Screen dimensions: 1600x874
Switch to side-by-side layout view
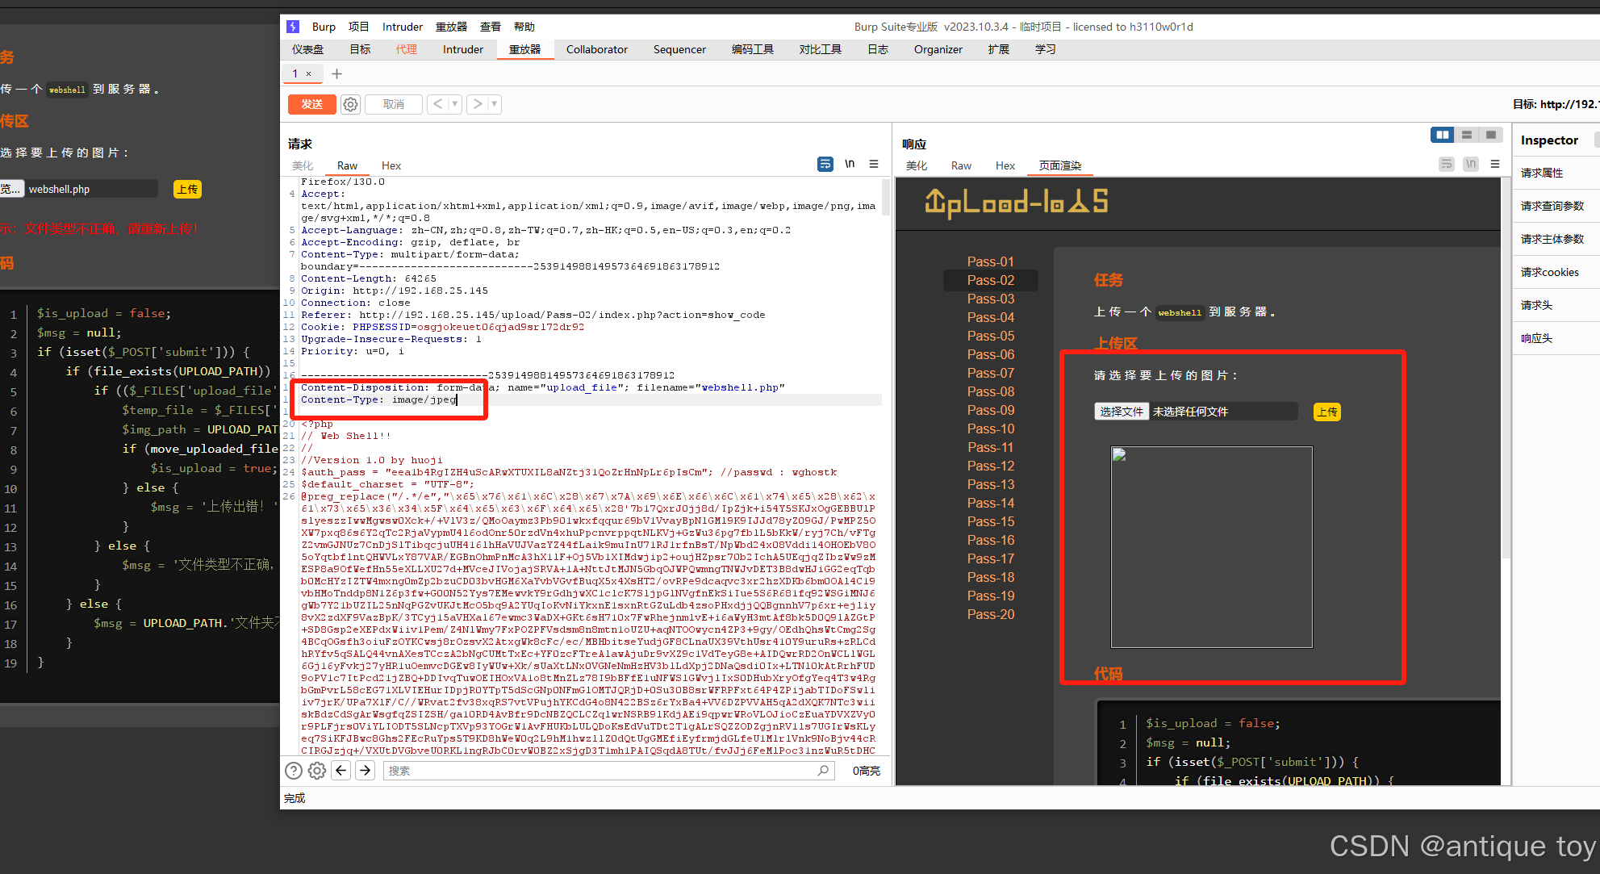1442,135
